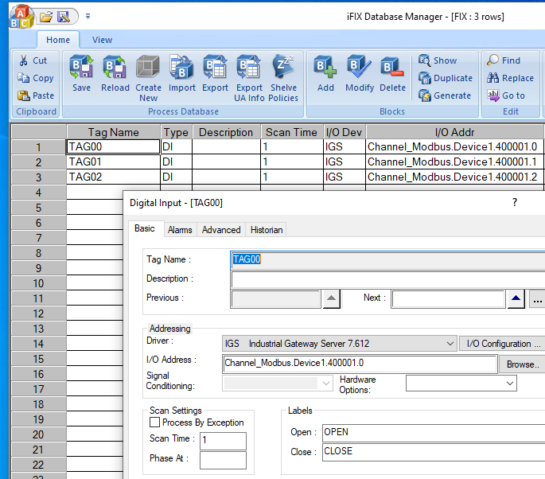Image resolution: width=545 pixels, height=479 pixels.
Task: Expand Hardware Options dropdown
Action: click(x=509, y=383)
